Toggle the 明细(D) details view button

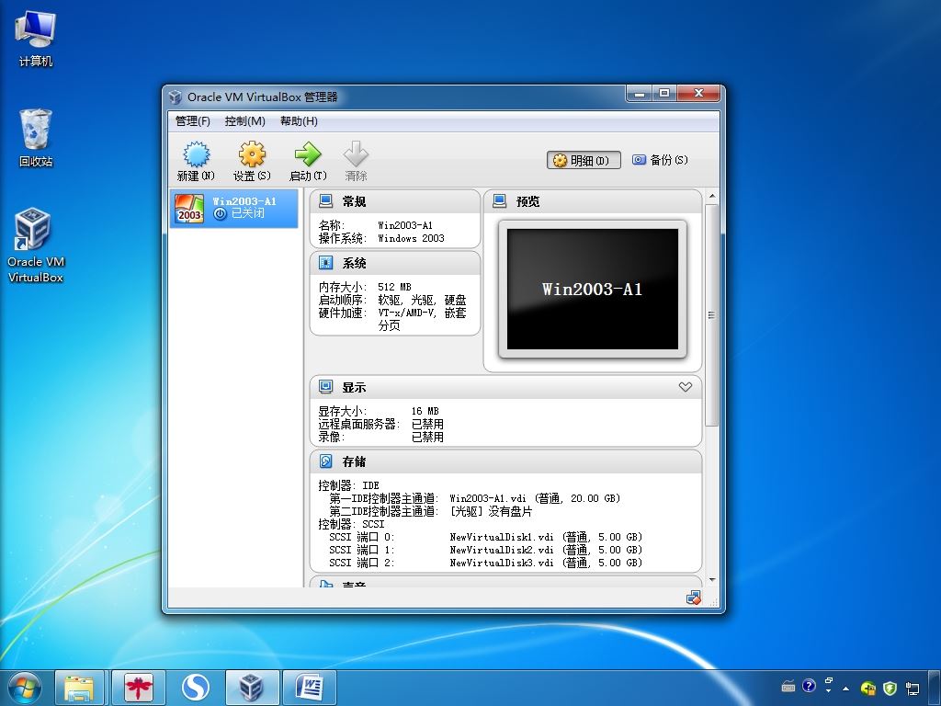(x=584, y=160)
